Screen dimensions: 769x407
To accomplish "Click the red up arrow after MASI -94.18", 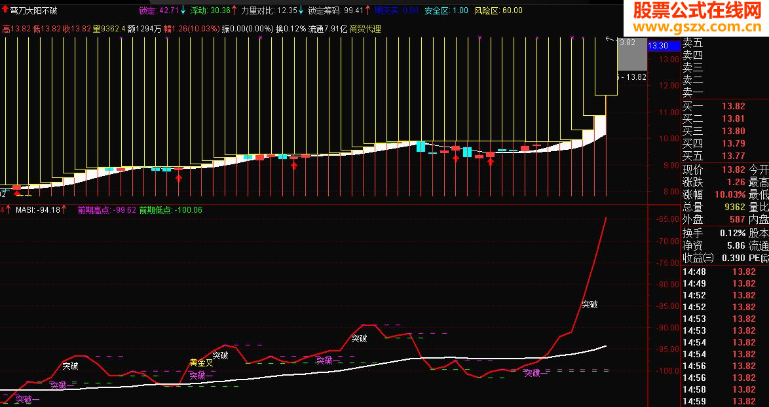I will [64, 209].
